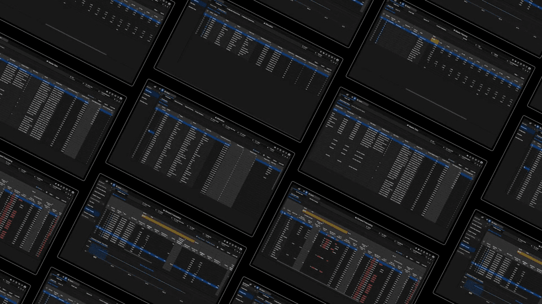Select the blue highlighted sidebar item in center window

pos(152,133)
